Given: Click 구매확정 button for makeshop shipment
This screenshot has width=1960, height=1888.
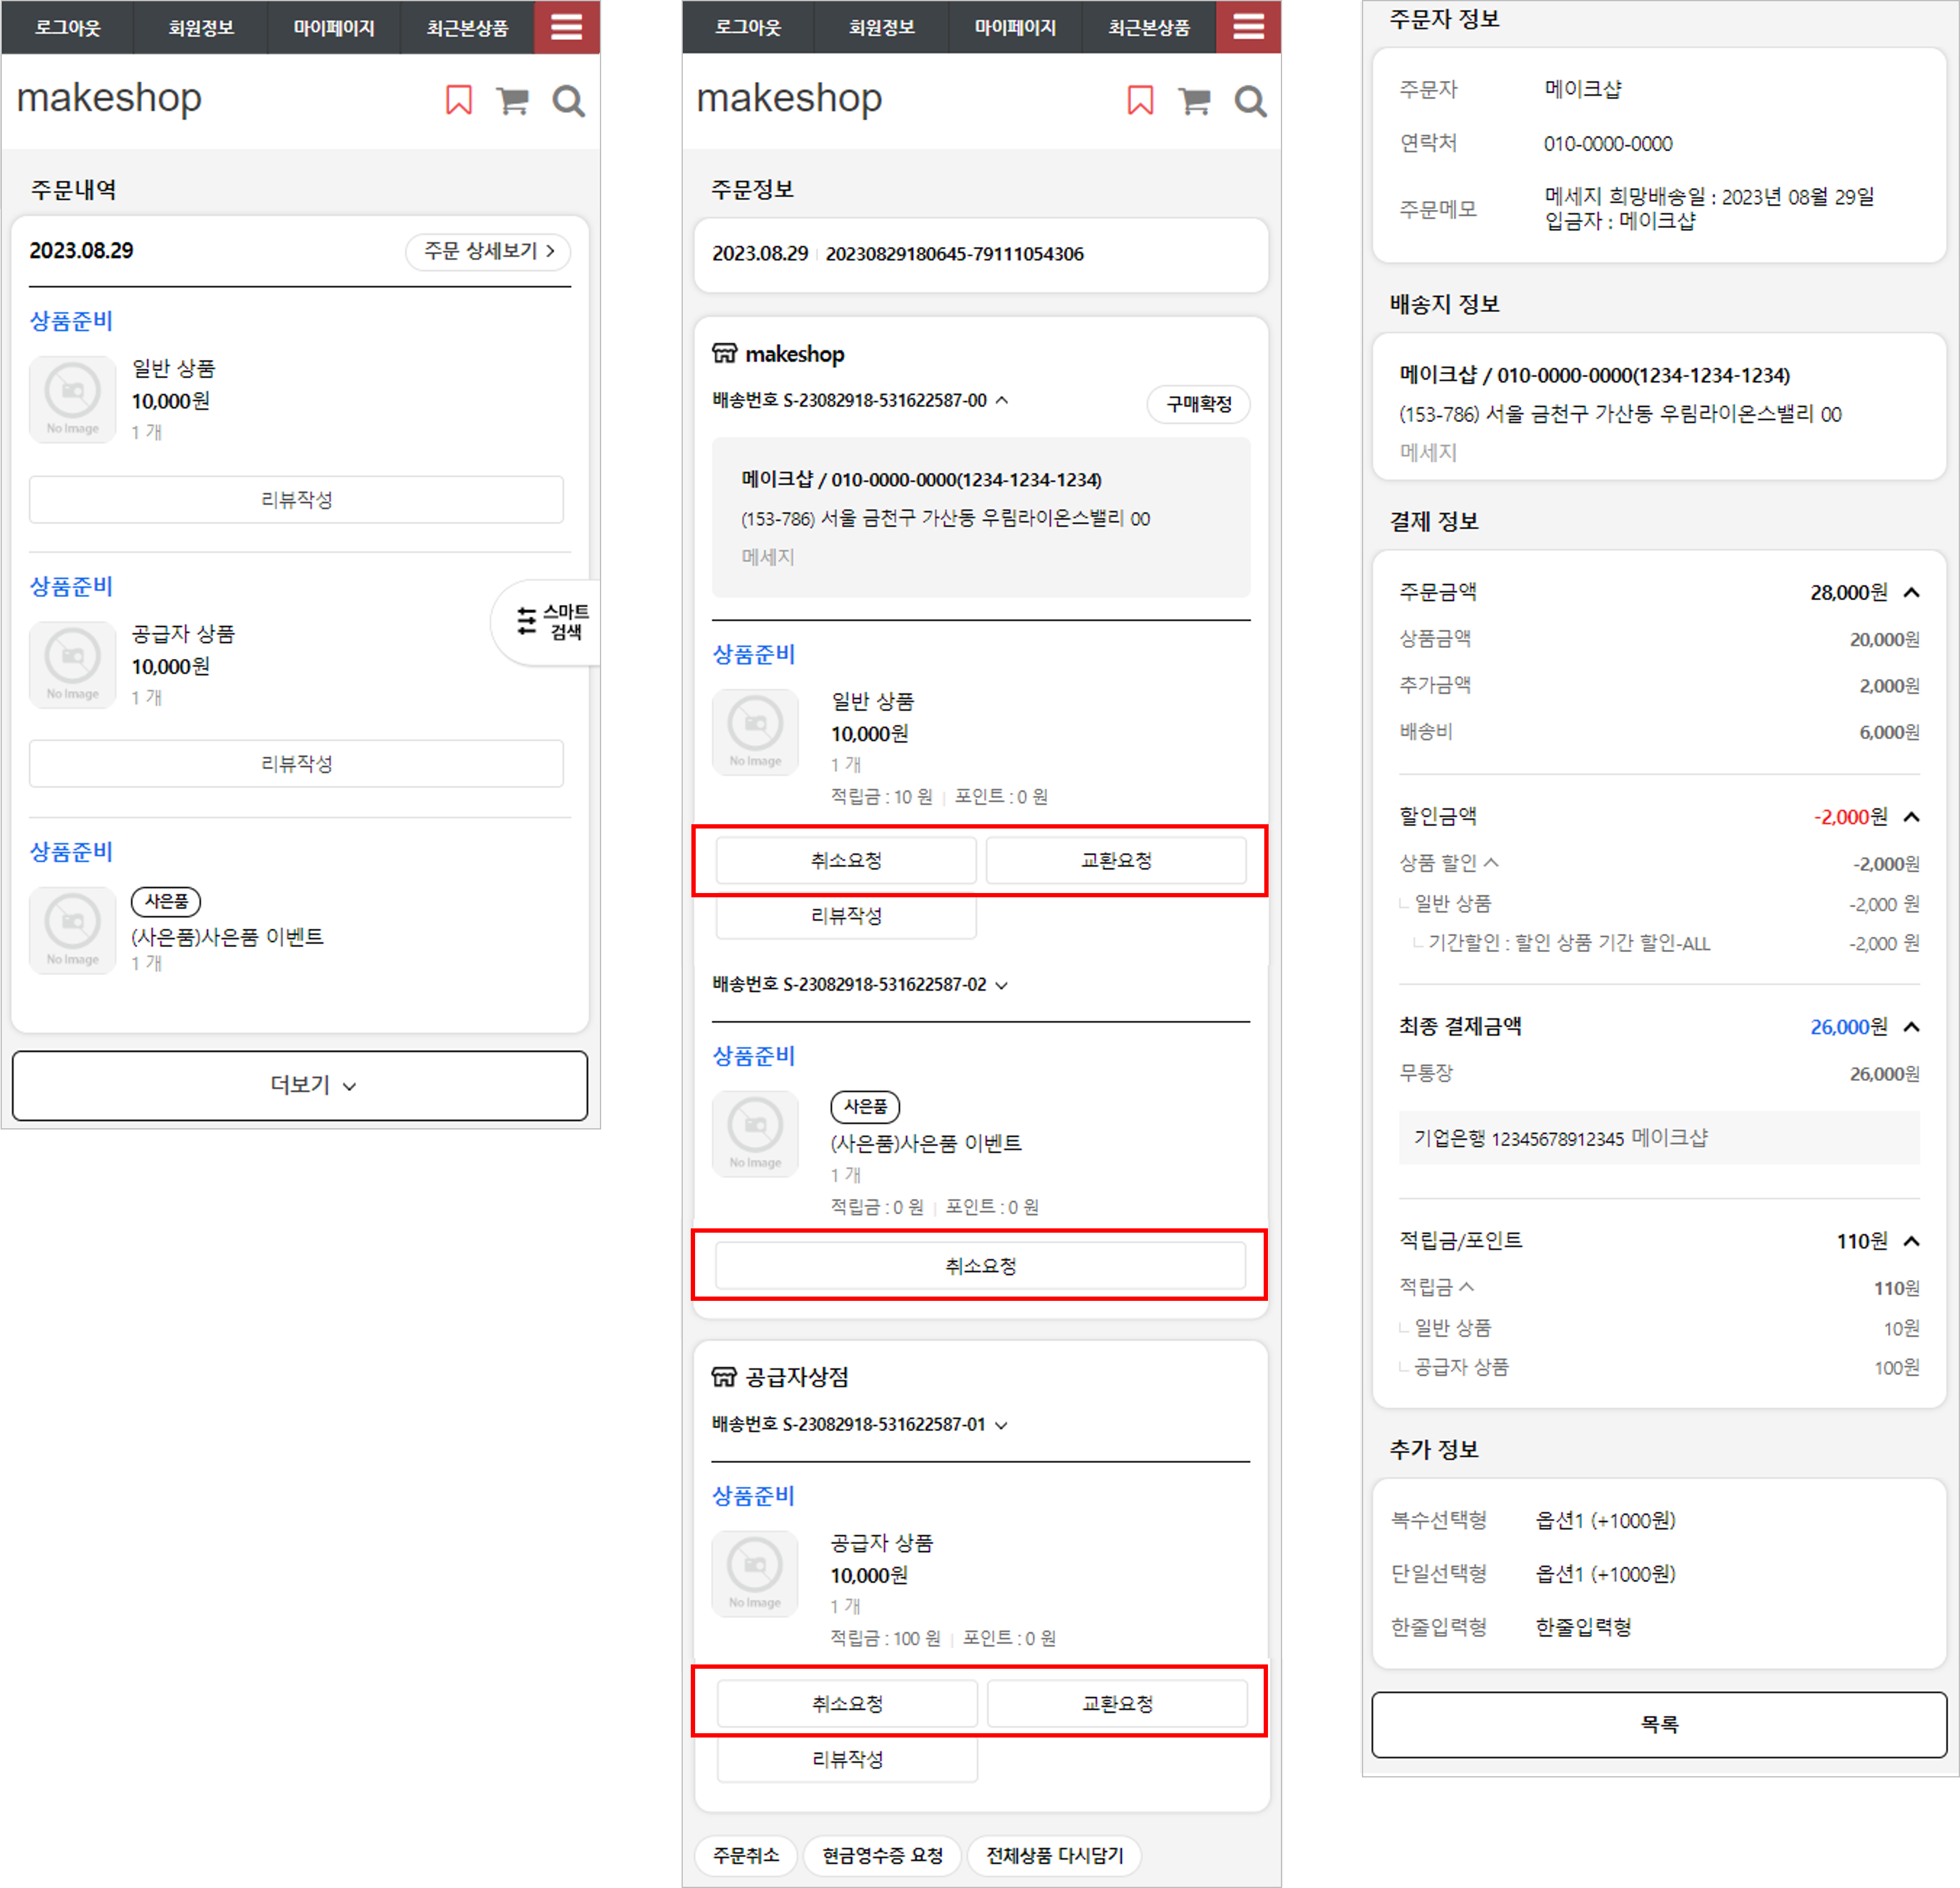Looking at the screenshot, I should point(1199,404).
